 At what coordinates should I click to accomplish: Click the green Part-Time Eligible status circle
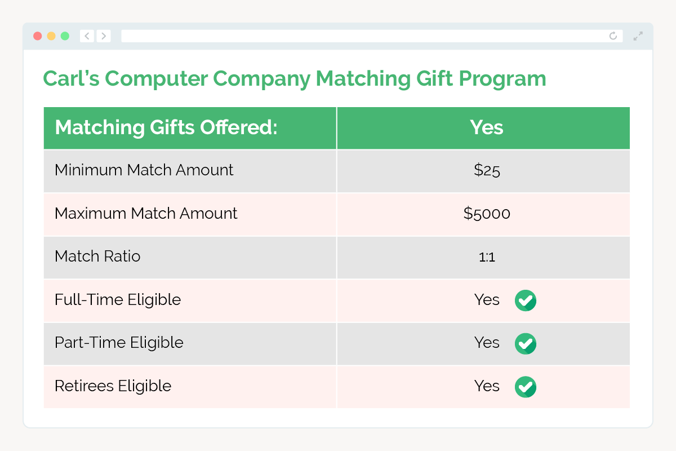(526, 344)
